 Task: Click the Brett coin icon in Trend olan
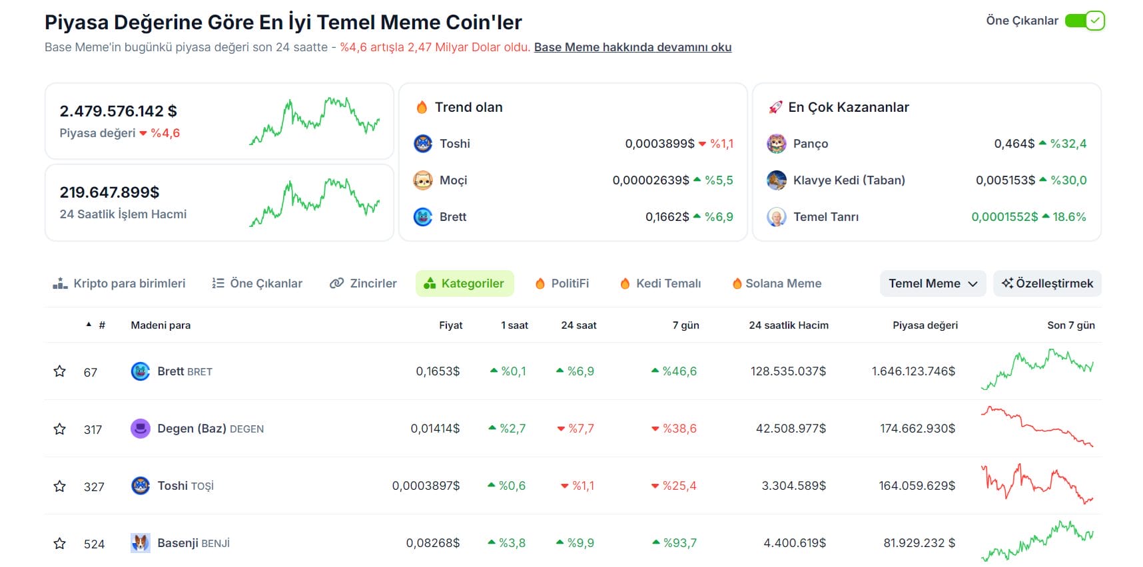tap(422, 216)
